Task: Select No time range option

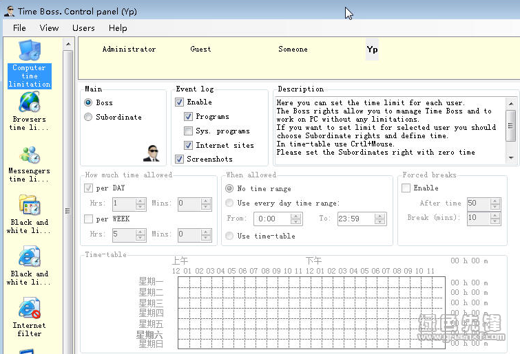Action: click(x=229, y=188)
